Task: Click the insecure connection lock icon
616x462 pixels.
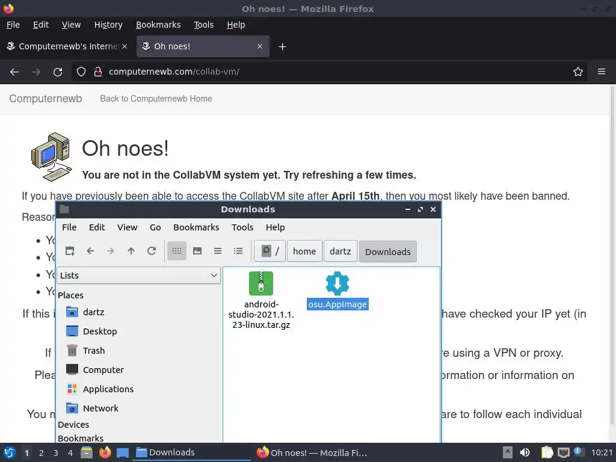Action: [x=98, y=72]
